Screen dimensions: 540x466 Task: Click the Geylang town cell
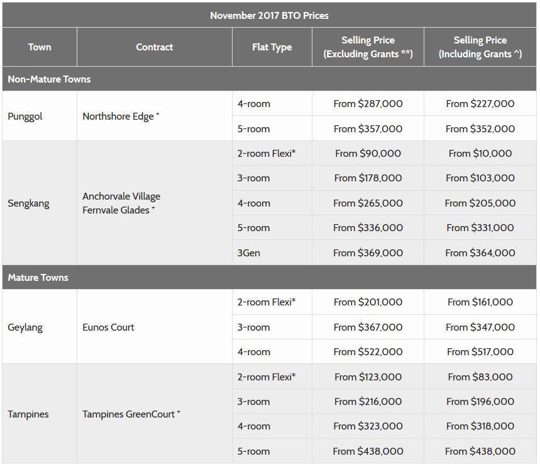tap(26, 327)
